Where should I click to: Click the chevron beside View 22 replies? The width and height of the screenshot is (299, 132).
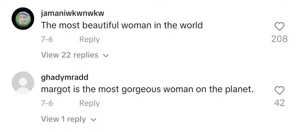coord(106,56)
